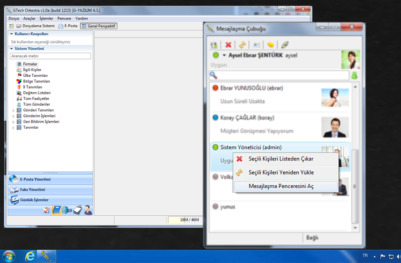Switch to the E-Posta perspective
This screenshot has width=401, height=263.
coord(68,26)
